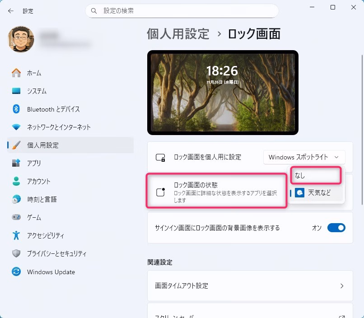
Task: Click the Gaming controller icon
Action: (16, 217)
